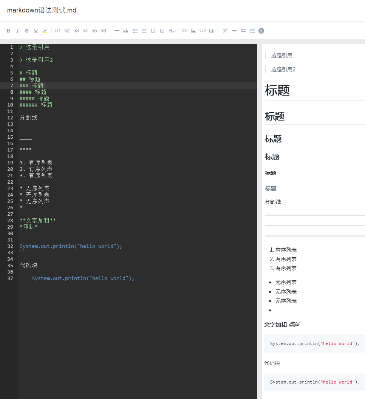365x399 pixels.
Task: Insert a table using the table icon
Action: [x=212, y=31]
